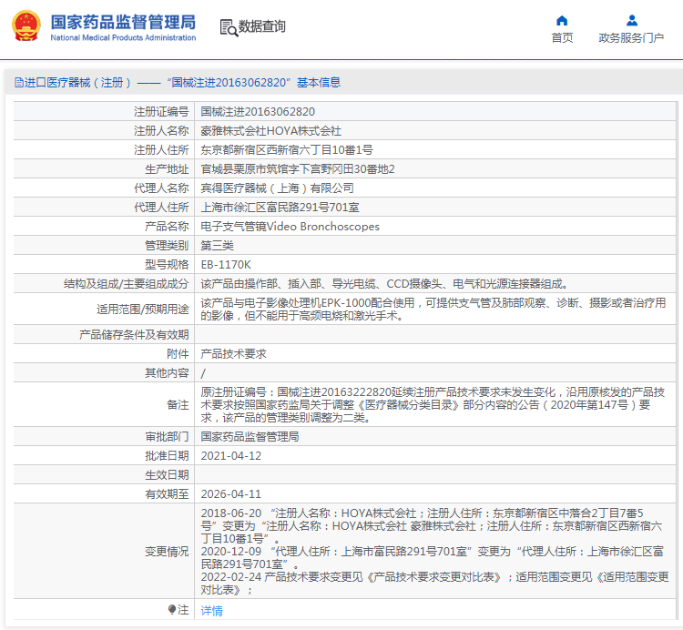The image size is (683, 630).
Task: Select address 东京都新宿区西新宿六丁目10番1号
Action: click(287, 150)
